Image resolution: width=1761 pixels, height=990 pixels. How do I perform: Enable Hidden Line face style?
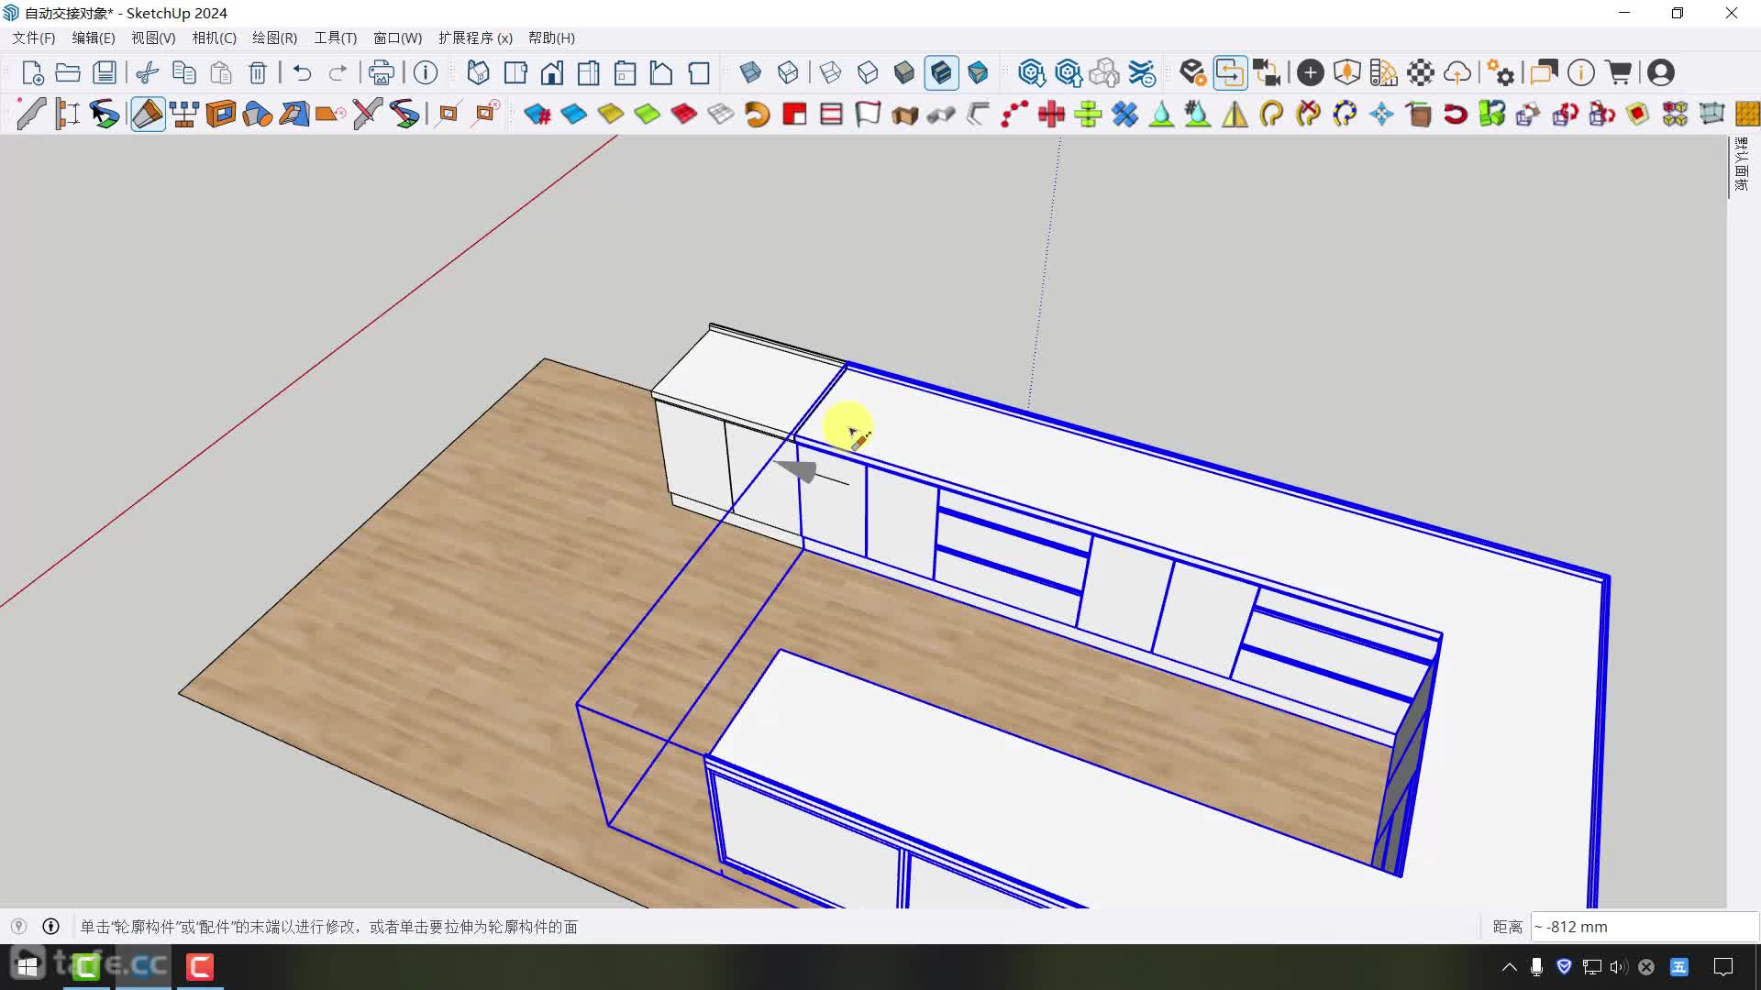(x=868, y=72)
